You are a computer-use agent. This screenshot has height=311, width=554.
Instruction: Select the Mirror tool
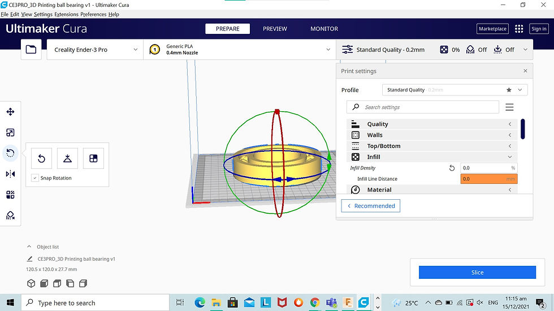(x=10, y=174)
